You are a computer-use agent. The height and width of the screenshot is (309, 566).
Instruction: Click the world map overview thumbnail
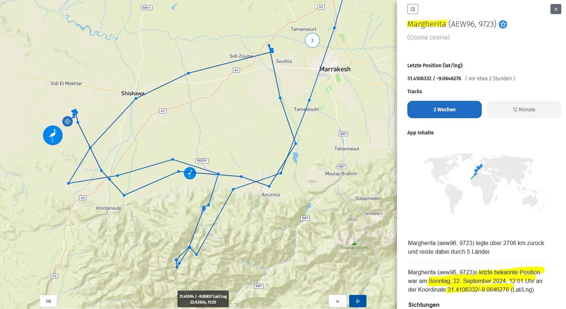pos(479,184)
